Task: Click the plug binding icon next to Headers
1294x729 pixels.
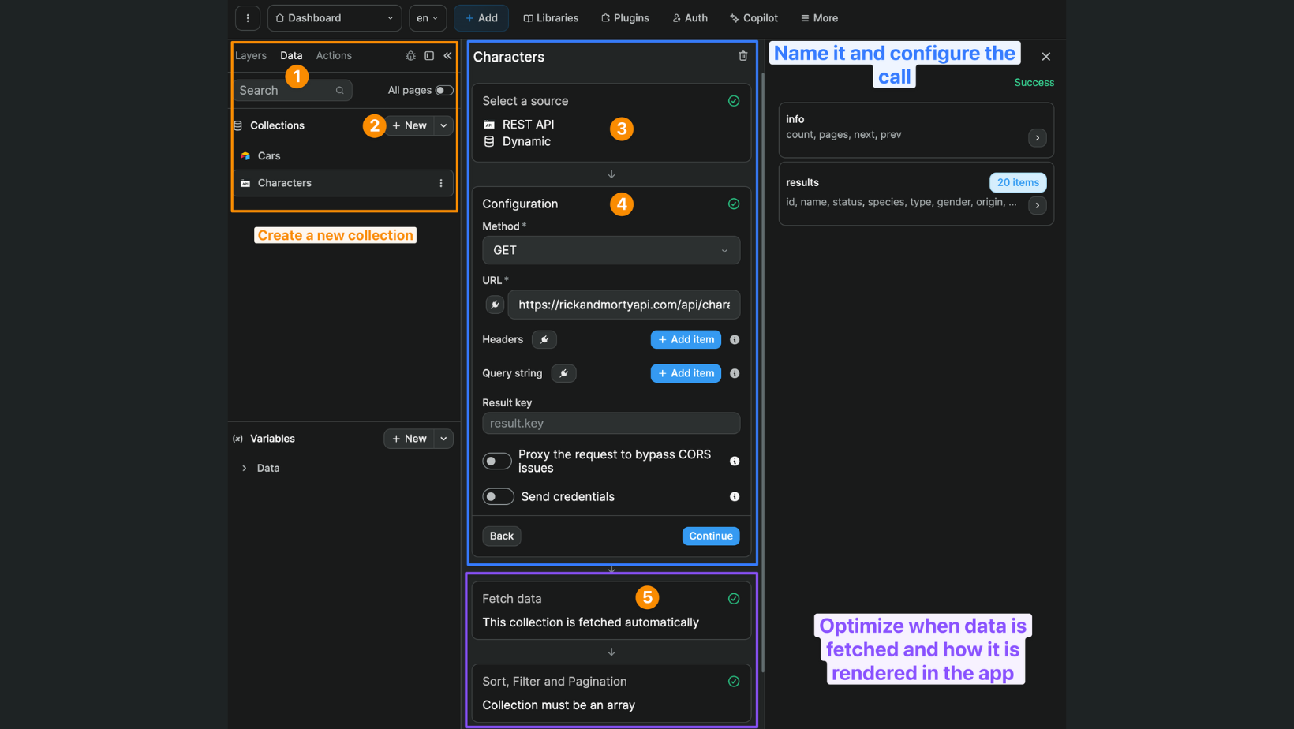Action: pos(544,339)
